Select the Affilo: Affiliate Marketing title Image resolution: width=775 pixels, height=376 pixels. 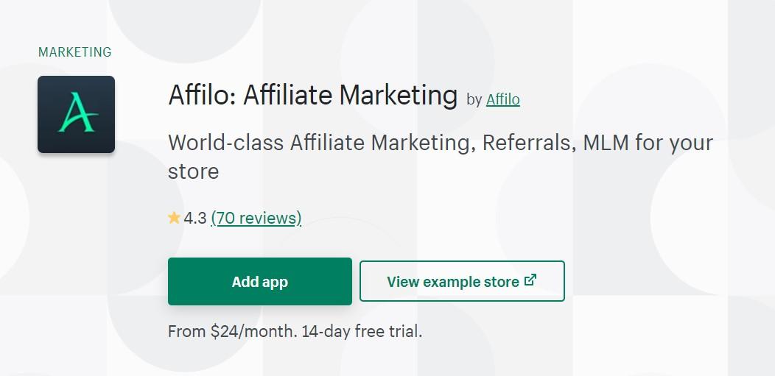click(x=313, y=95)
